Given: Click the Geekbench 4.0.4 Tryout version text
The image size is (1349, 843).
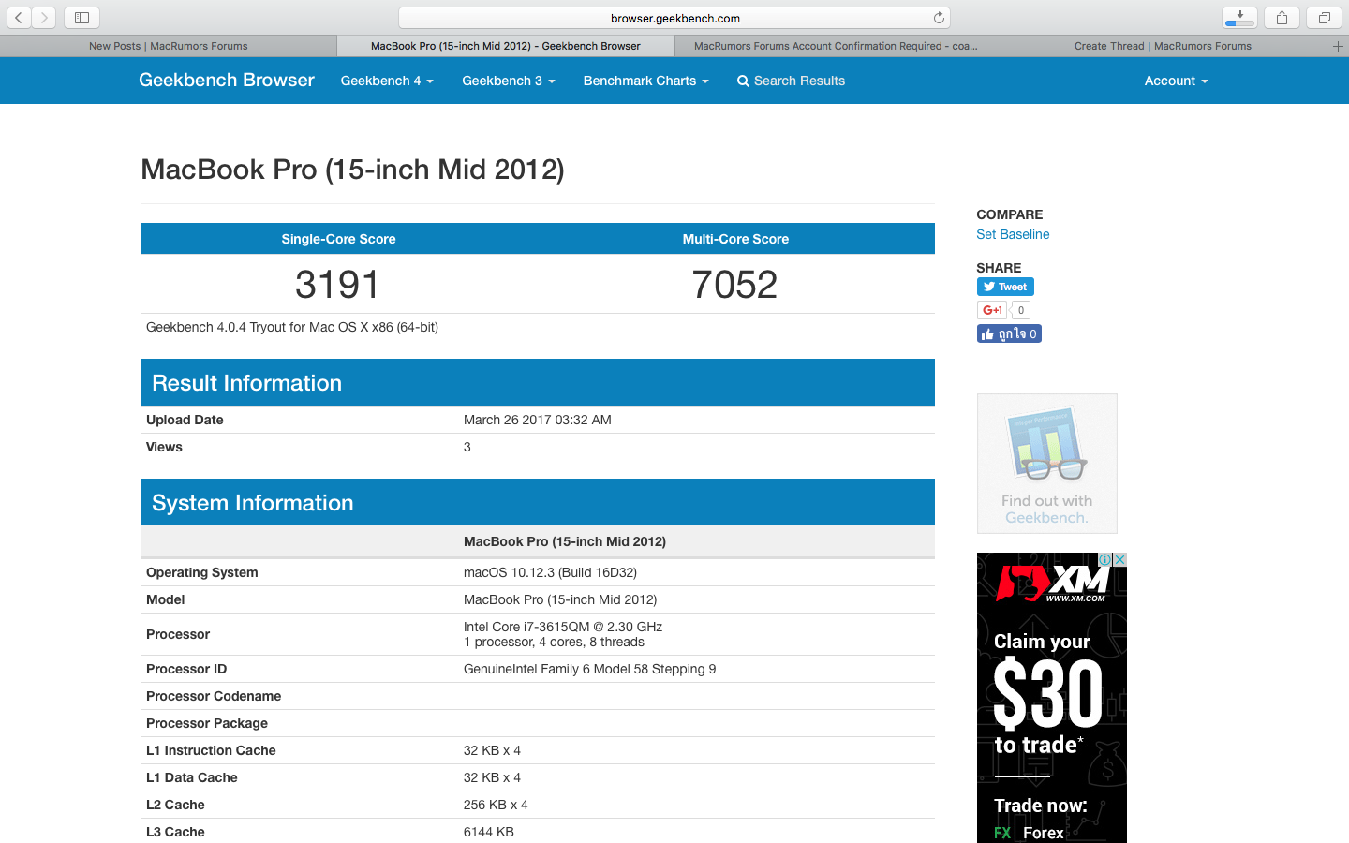Looking at the screenshot, I should click(292, 327).
